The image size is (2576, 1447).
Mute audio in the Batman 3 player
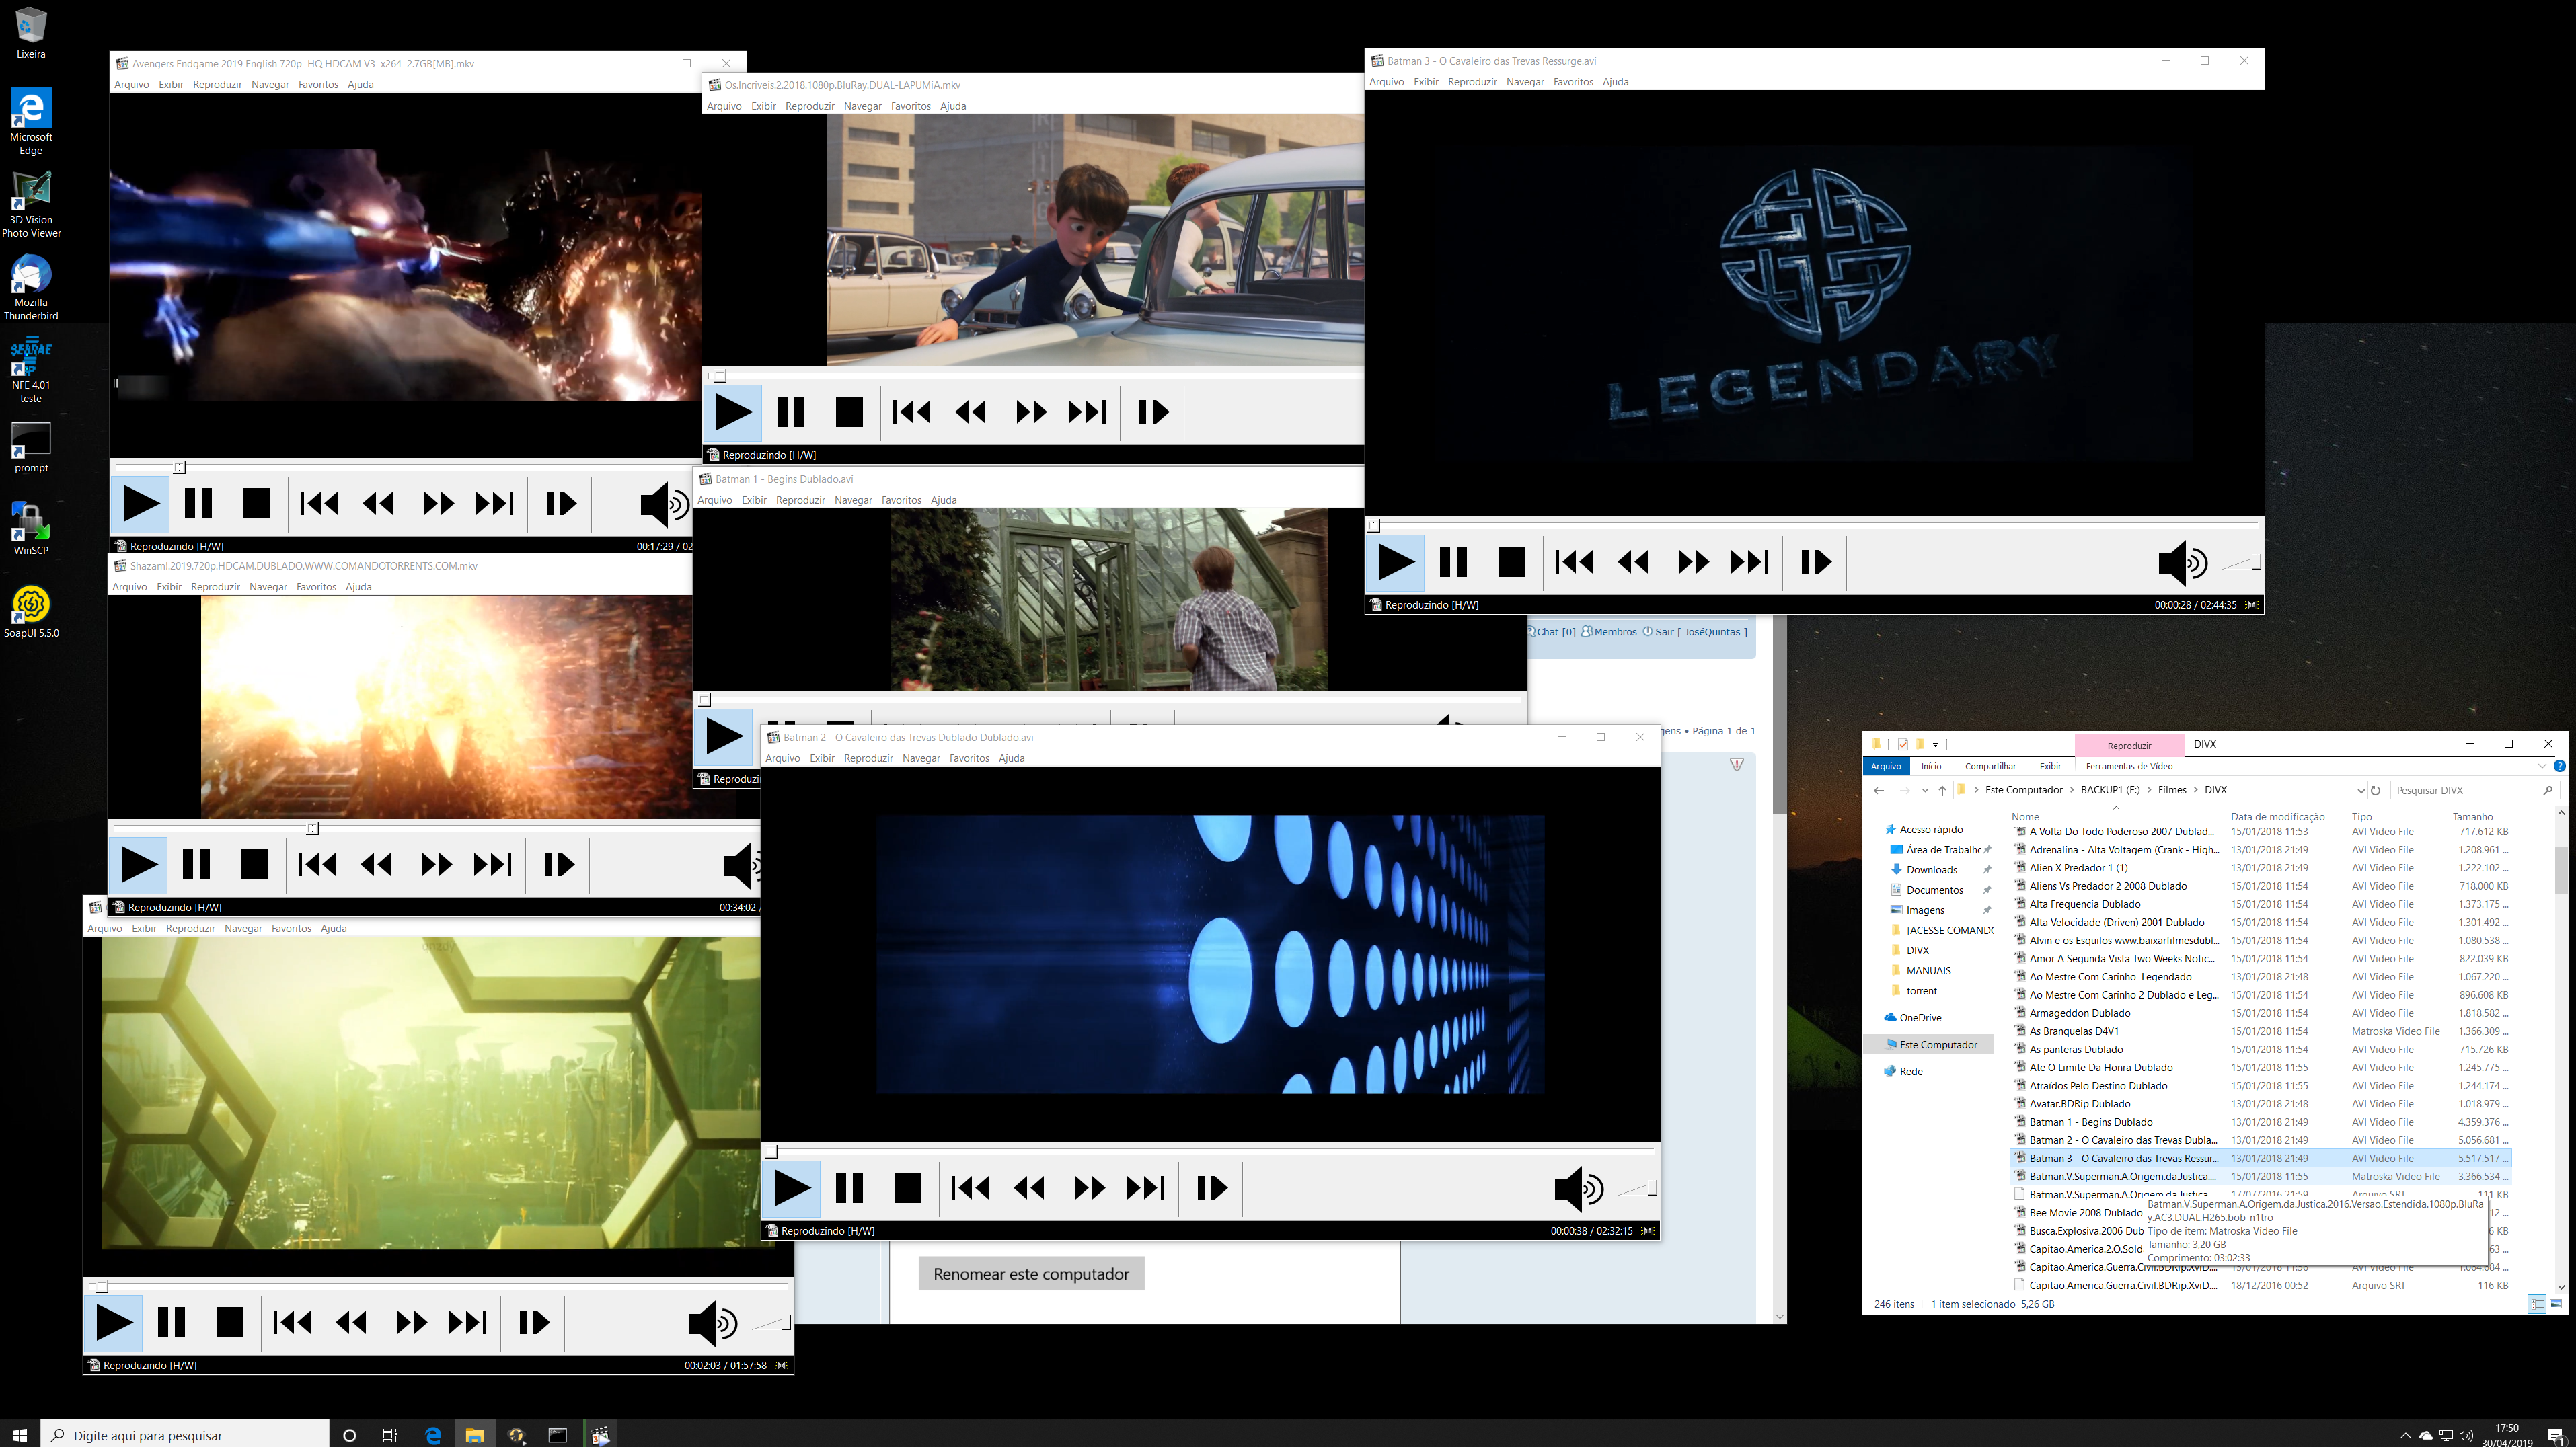click(2182, 562)
